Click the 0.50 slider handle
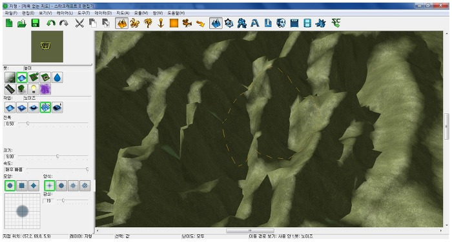This screenshot has width=452, height=242. 28,124
